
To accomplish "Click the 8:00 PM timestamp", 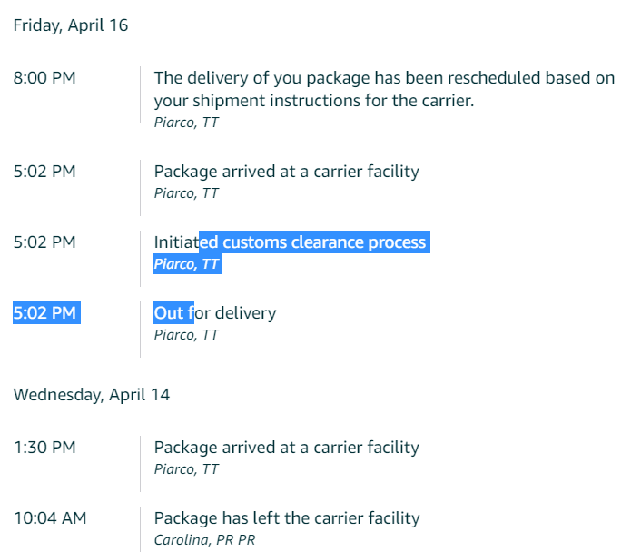I will (44, 78).
